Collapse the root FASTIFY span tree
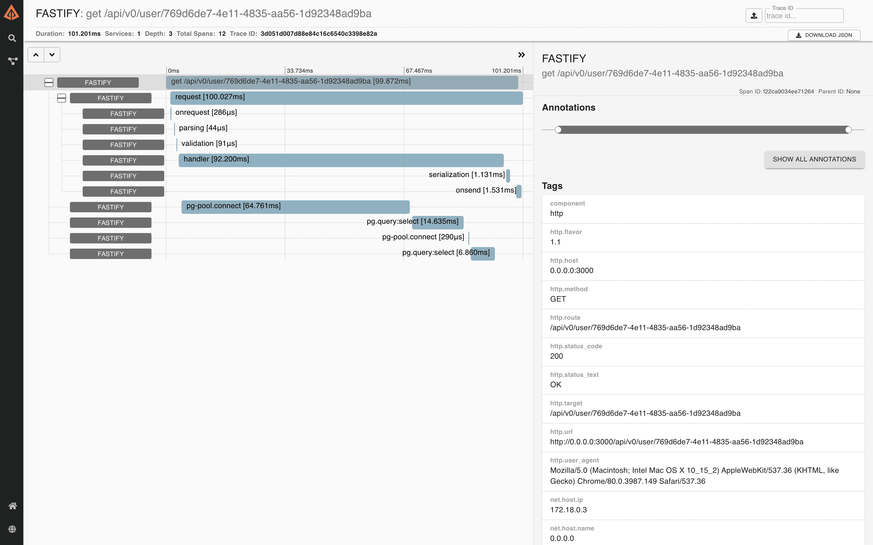This screenshot has width=873, height=545. 49,83
